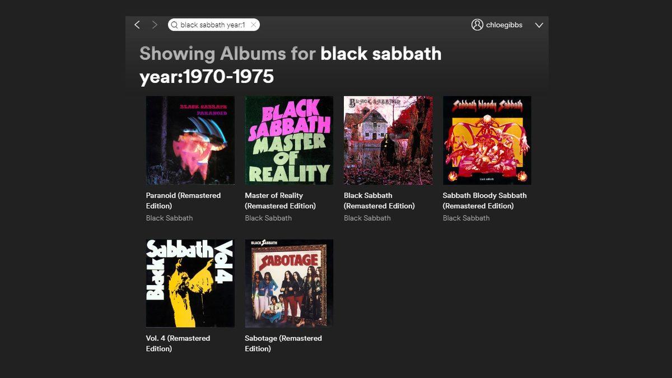This screenshot has width=672, height=378.
Task: Select the Black Sabbath Remastered Edition album
Action: click(380, 200)
